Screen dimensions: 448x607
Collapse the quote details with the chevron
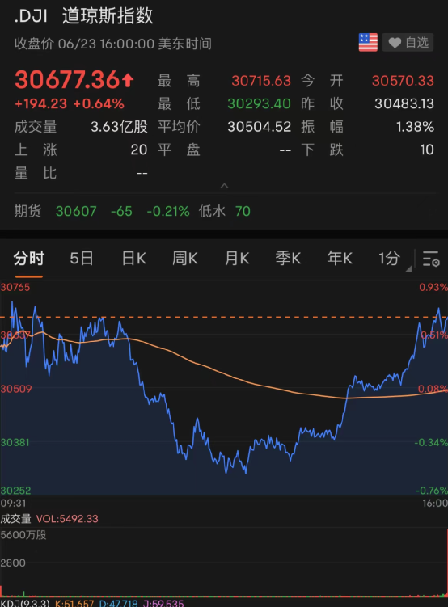click(x=224, y=186)
